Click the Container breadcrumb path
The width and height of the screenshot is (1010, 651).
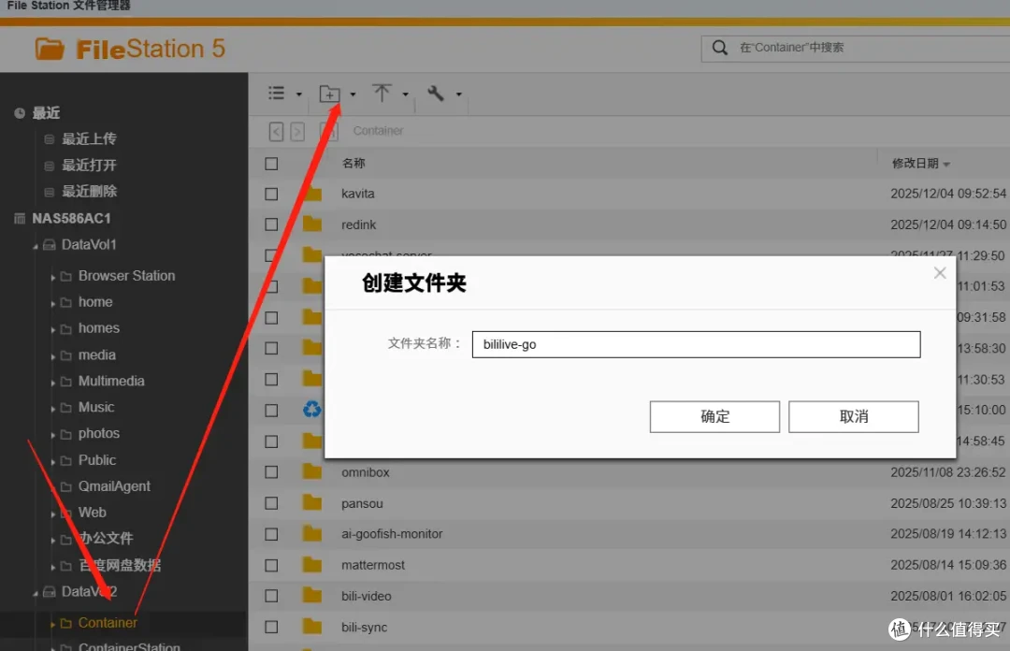pyautogui.click(x=378, y=131)
